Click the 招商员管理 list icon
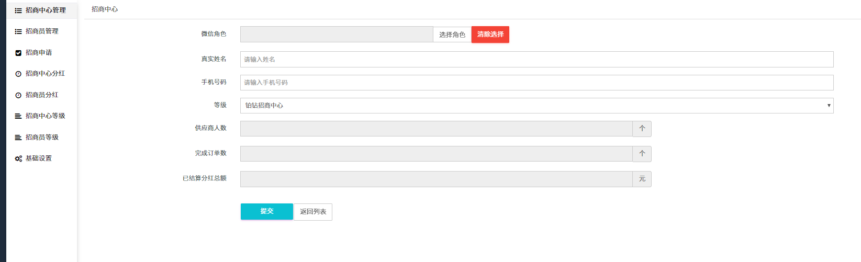 coord(18,31)
